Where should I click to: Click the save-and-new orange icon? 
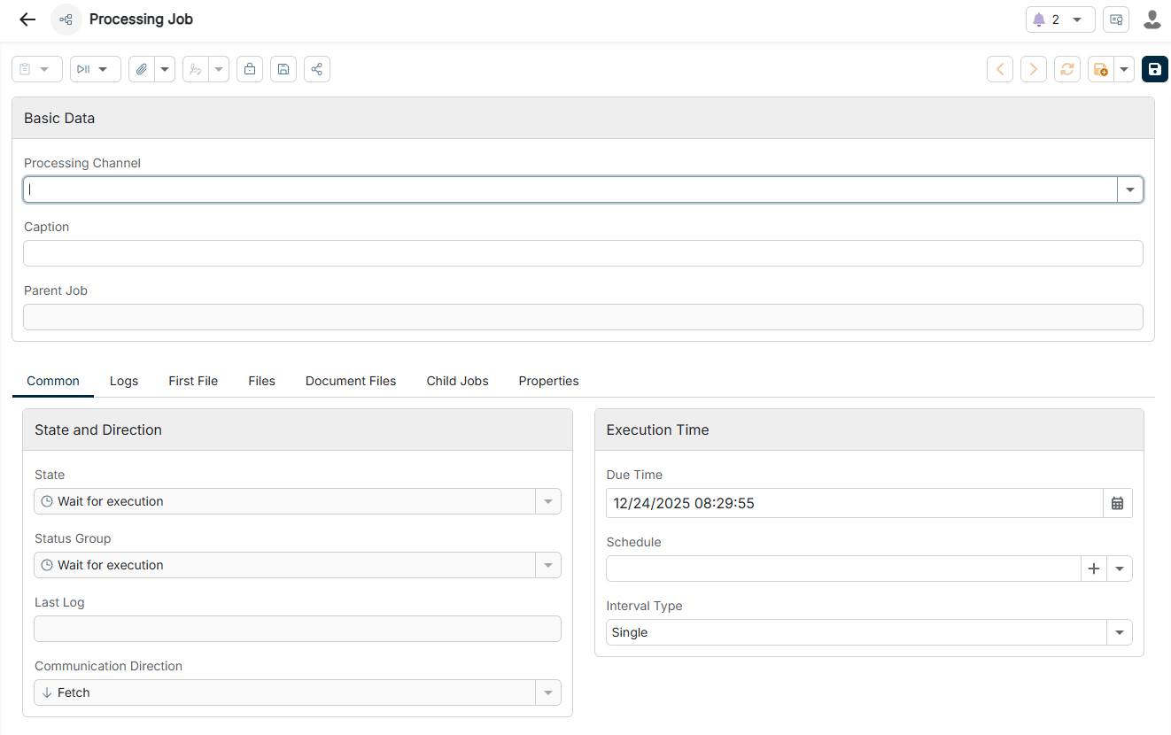point(1101,69)
